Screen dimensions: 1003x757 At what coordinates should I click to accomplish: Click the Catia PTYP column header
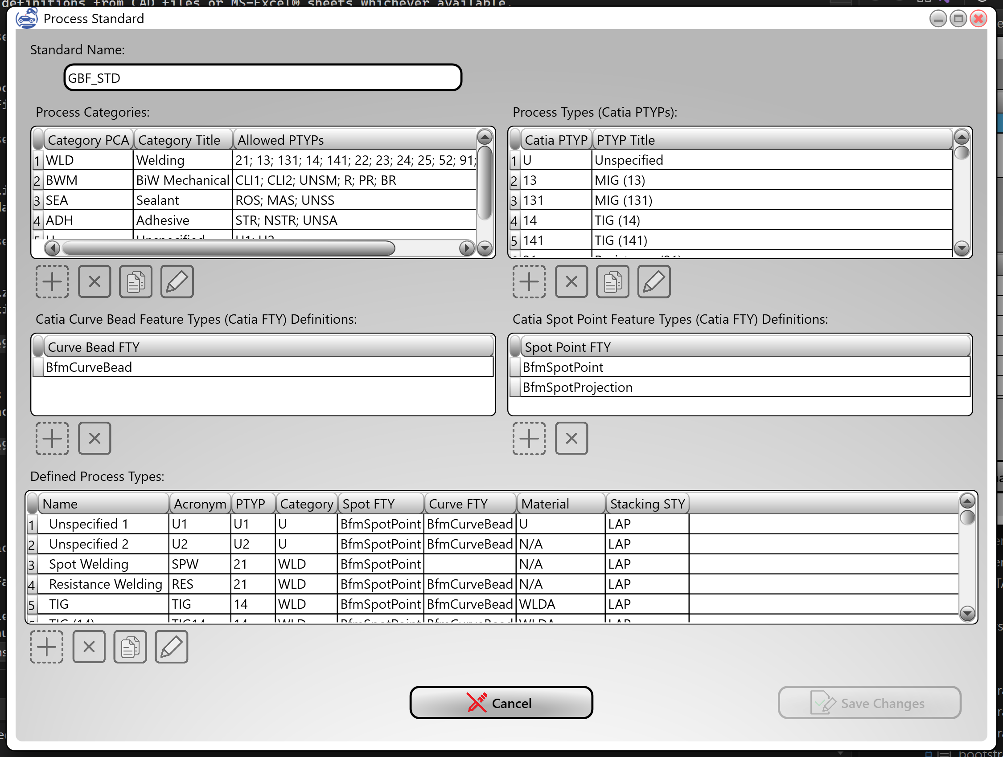[556, 139]
